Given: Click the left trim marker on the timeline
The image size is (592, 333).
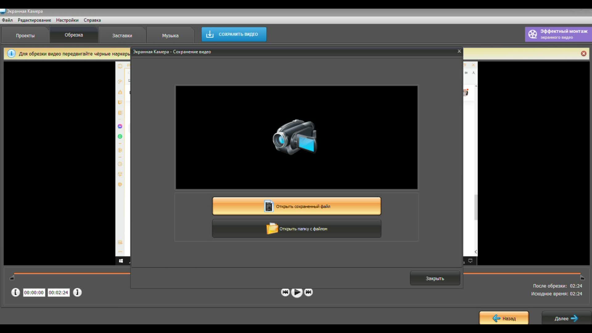Looking at the screenshot, I should (12, 278).
